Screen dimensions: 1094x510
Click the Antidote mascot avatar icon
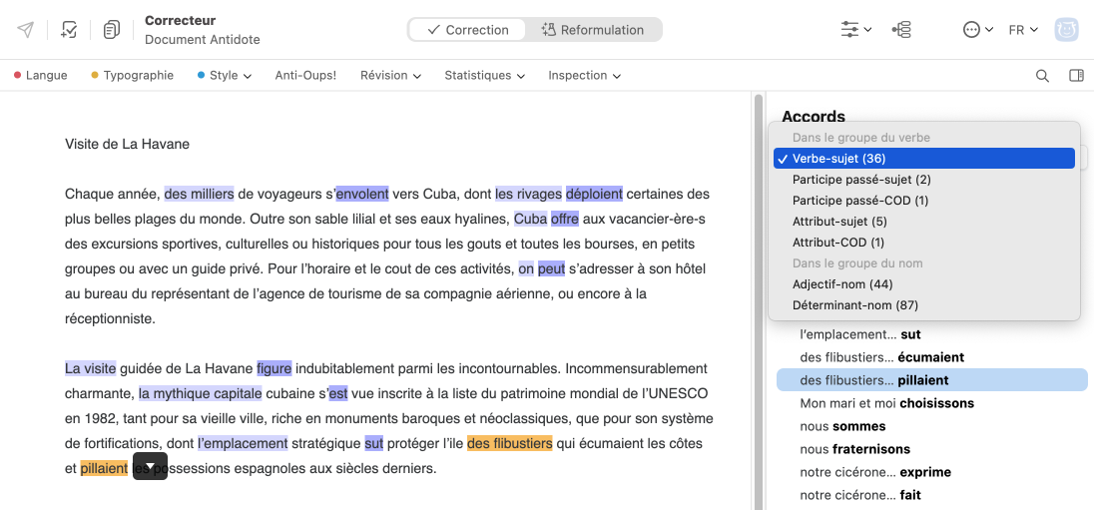click(x=1067, y=30)
